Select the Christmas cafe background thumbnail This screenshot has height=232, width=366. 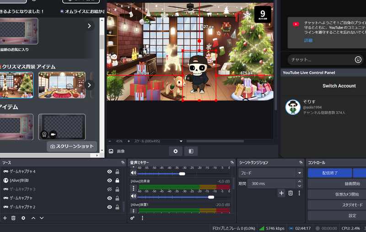click(x=16, y=85)
